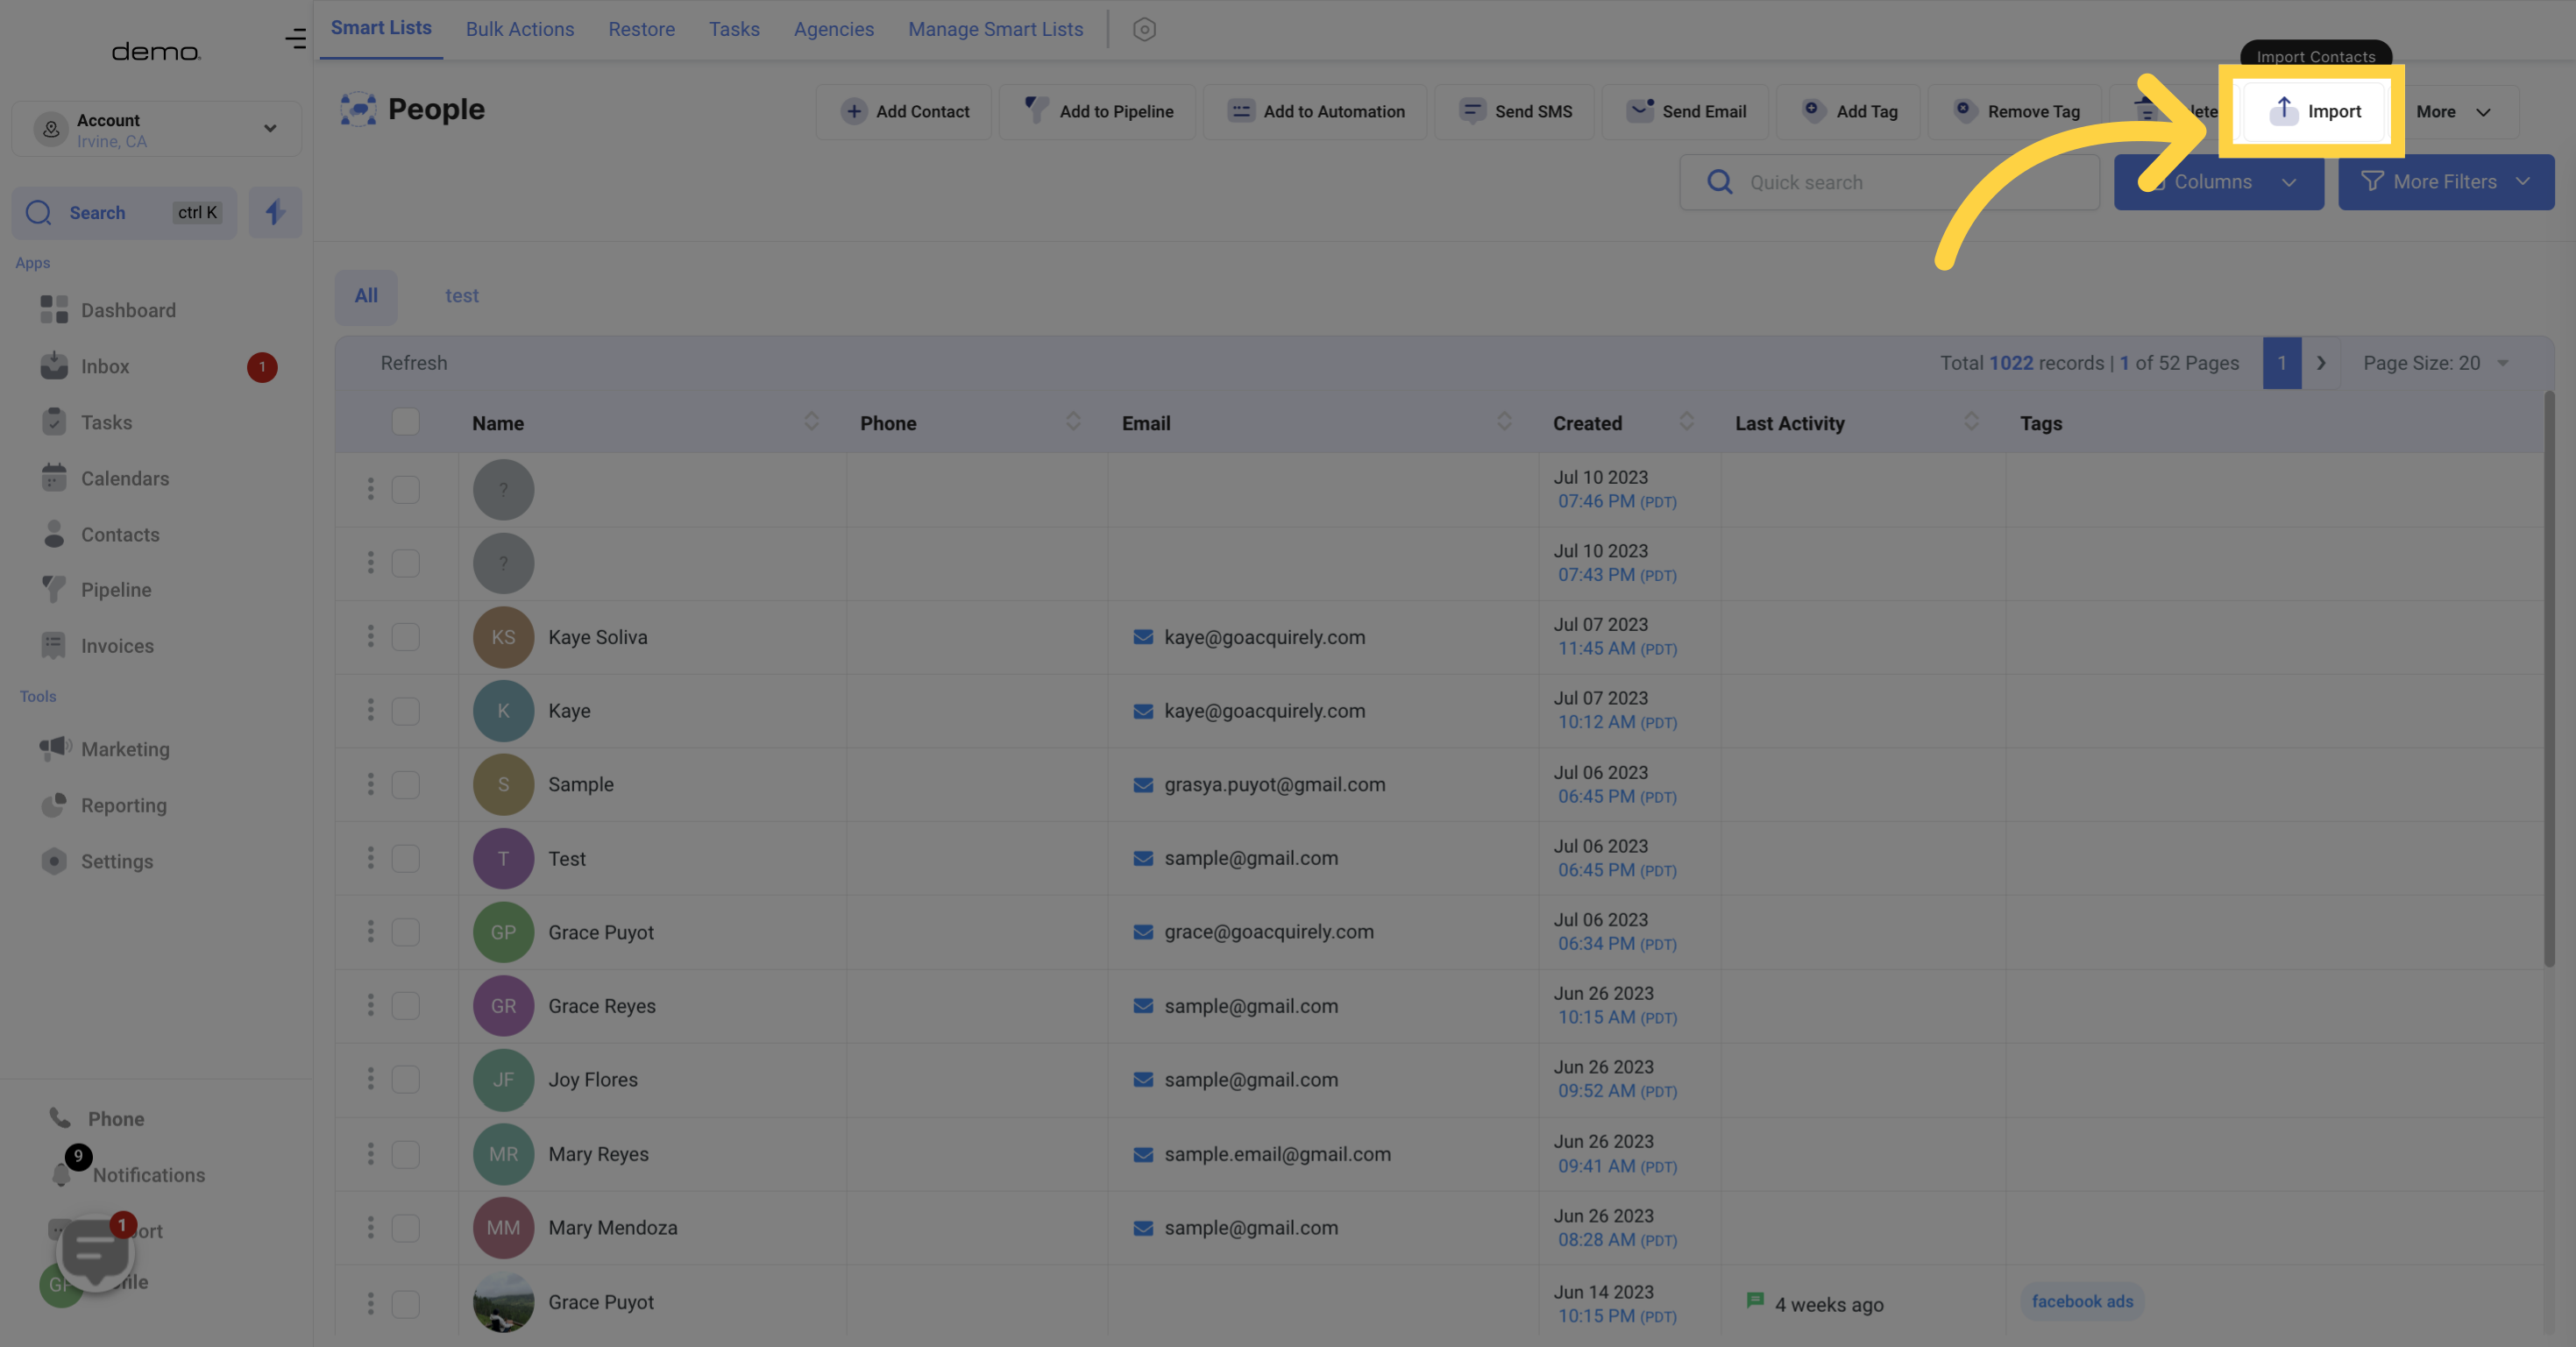This screenshot has height=1347, width=2576.
Task: Switch to the top Tasks tab
Action: (734, 29)
